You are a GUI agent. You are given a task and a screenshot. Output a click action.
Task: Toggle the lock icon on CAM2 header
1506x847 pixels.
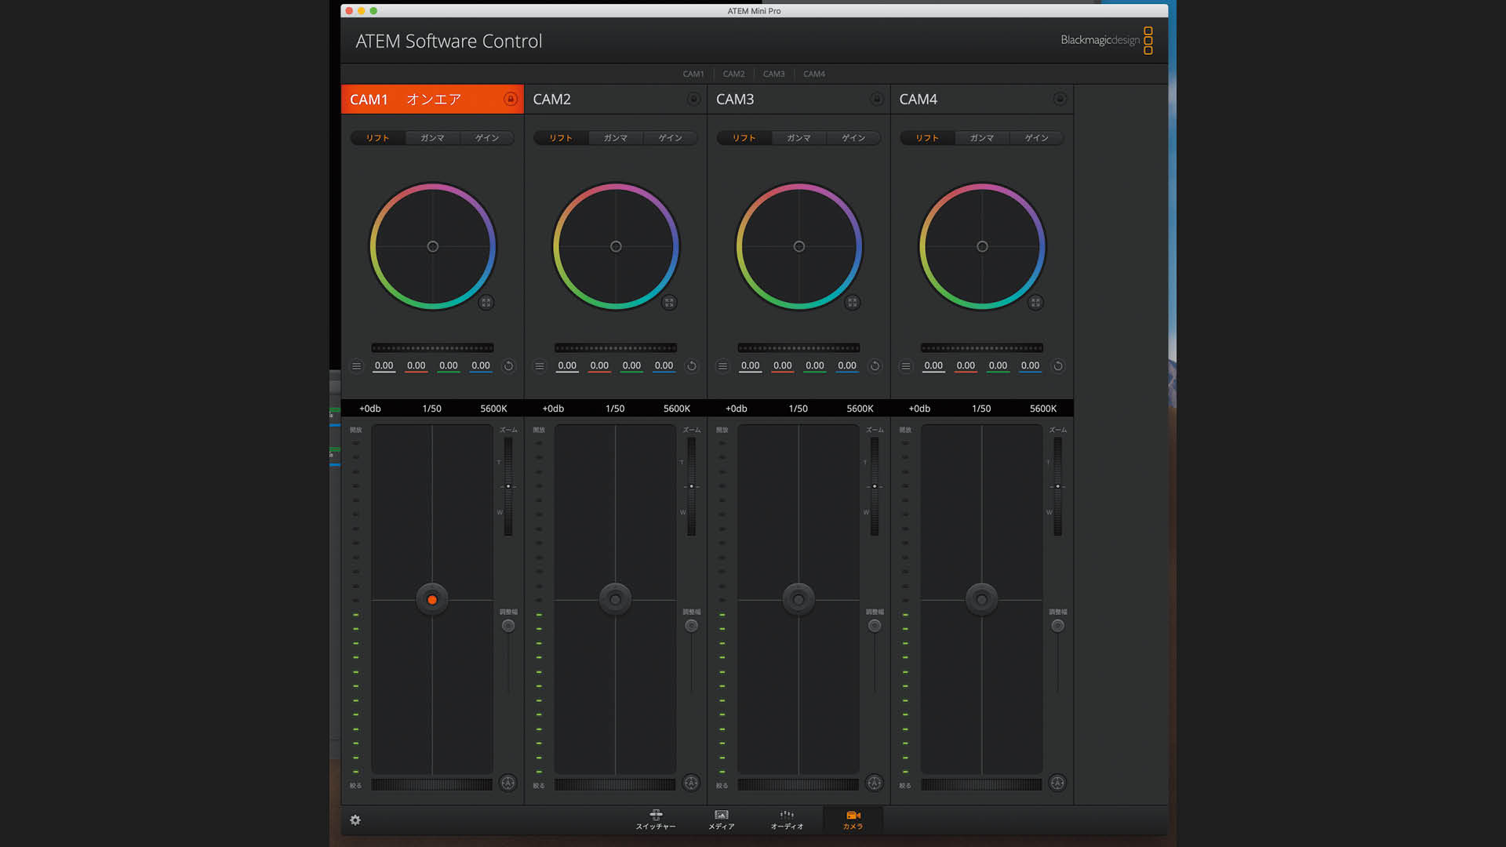click(x=693, y=99)
